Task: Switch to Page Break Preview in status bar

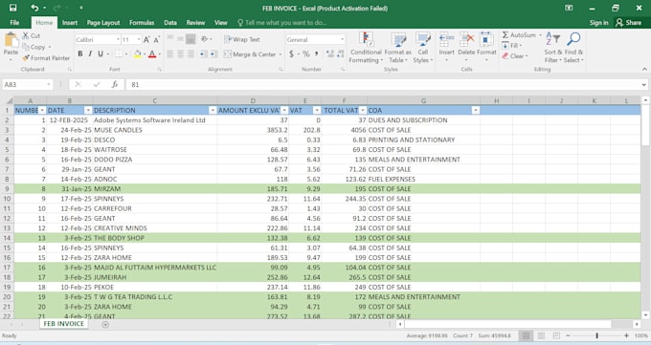Action: tap(556, 335)
